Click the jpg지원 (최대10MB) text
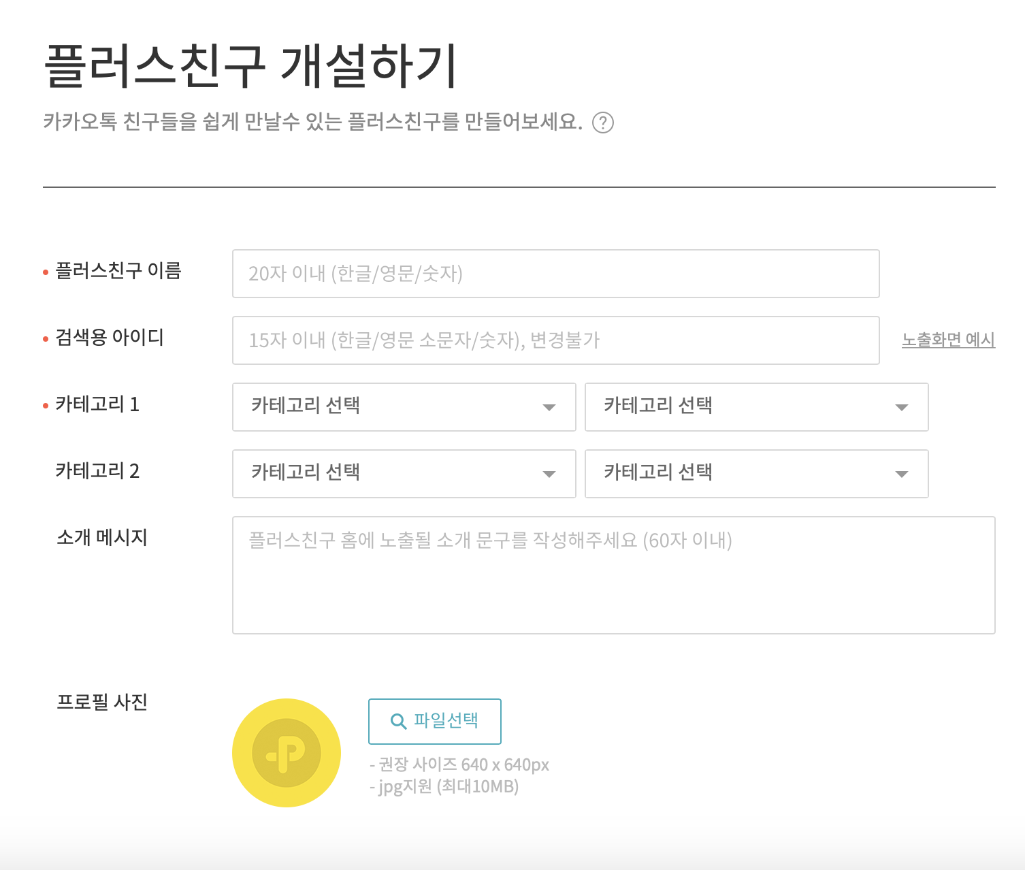The height and width of the screenshot is (870, 1025). [444, 787]
